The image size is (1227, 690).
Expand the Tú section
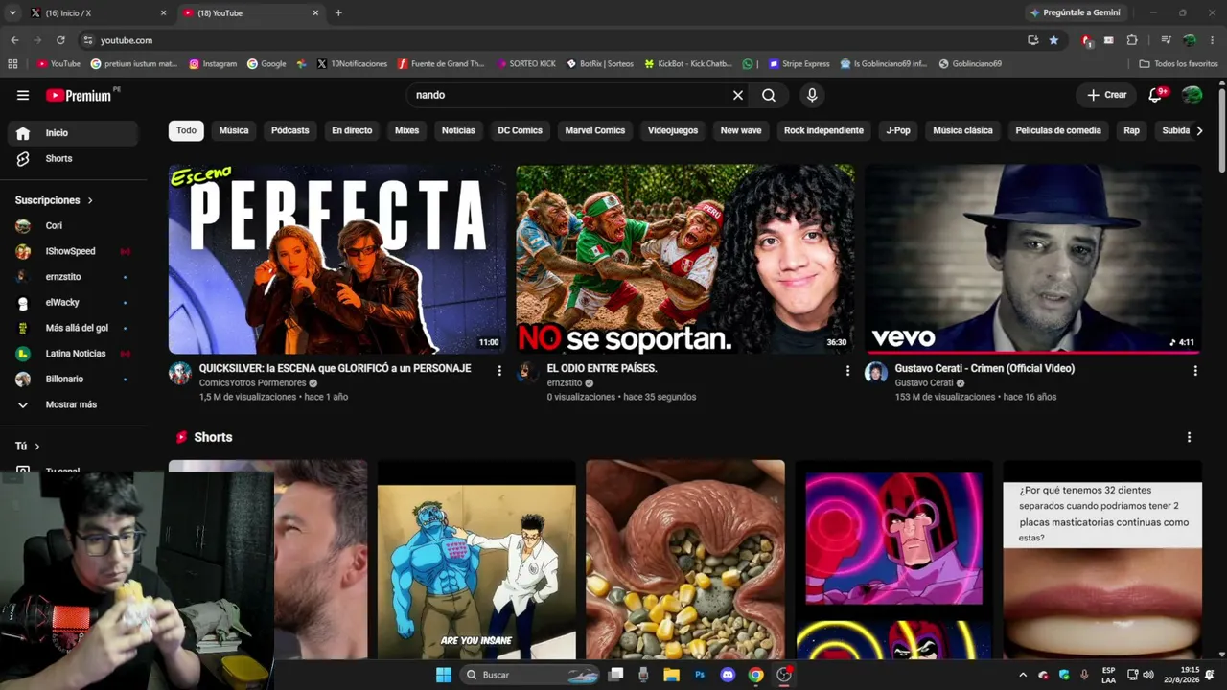[28, 447]
